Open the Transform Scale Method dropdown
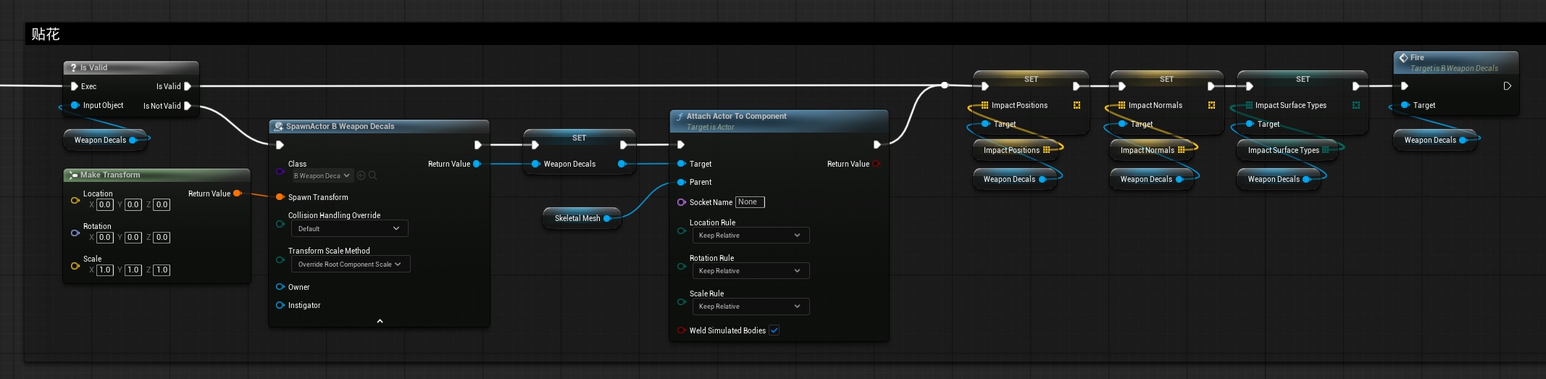 [350, 264]
